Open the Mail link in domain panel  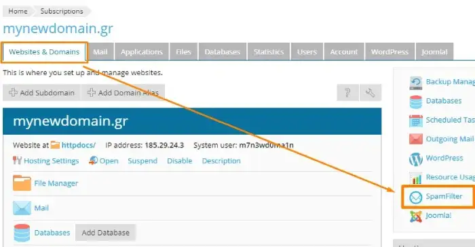point(41,208)
